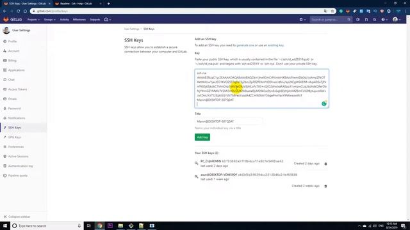Click the taskbar search box
Viewport: 410px width, 230px height.
pyautogui.click(x=47, y=226)
